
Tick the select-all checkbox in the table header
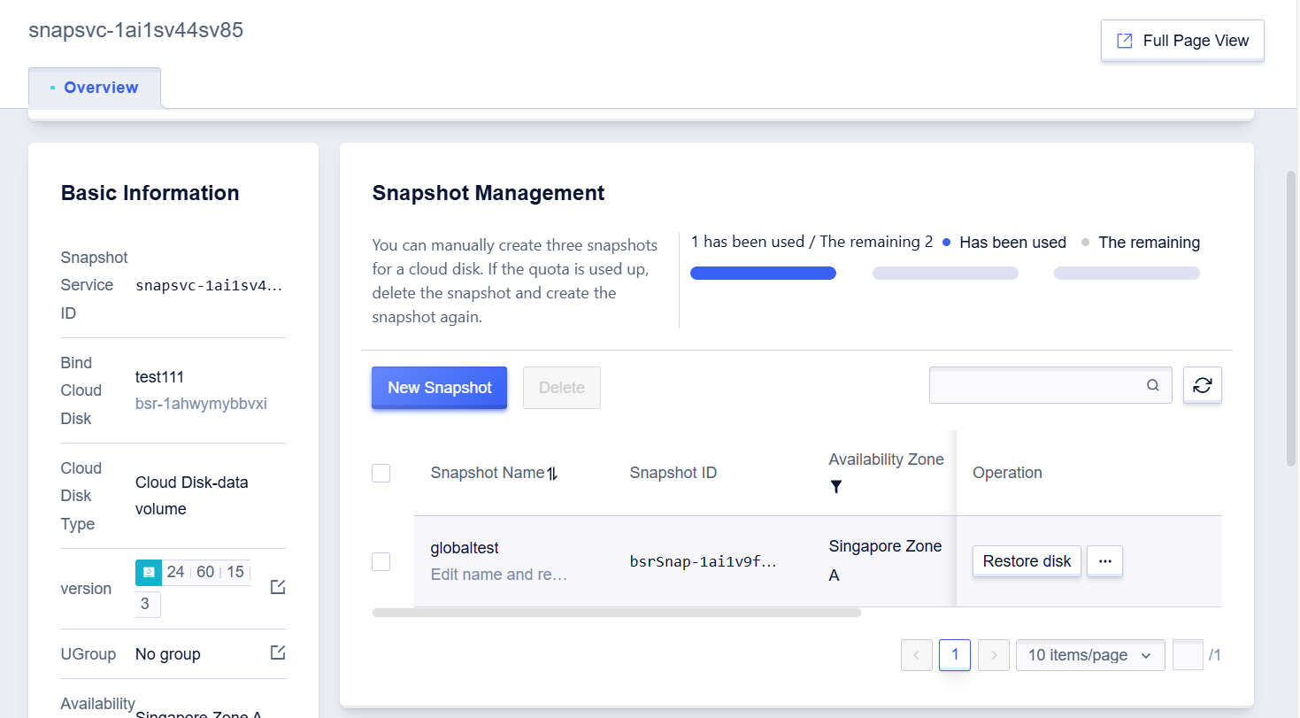381,474
